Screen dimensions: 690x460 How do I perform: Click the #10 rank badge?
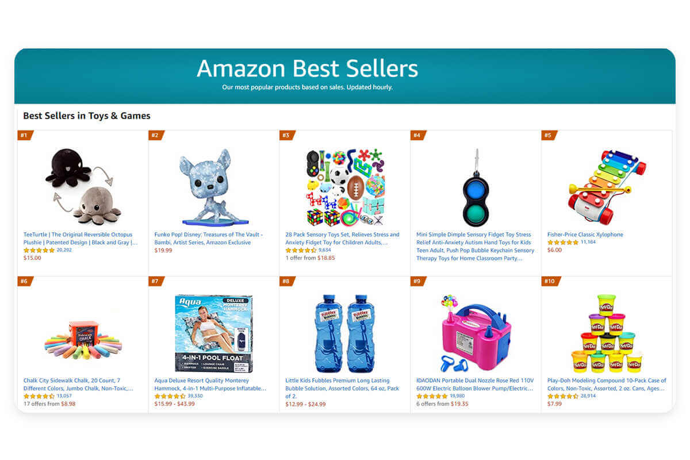click(x=549, y=281)
